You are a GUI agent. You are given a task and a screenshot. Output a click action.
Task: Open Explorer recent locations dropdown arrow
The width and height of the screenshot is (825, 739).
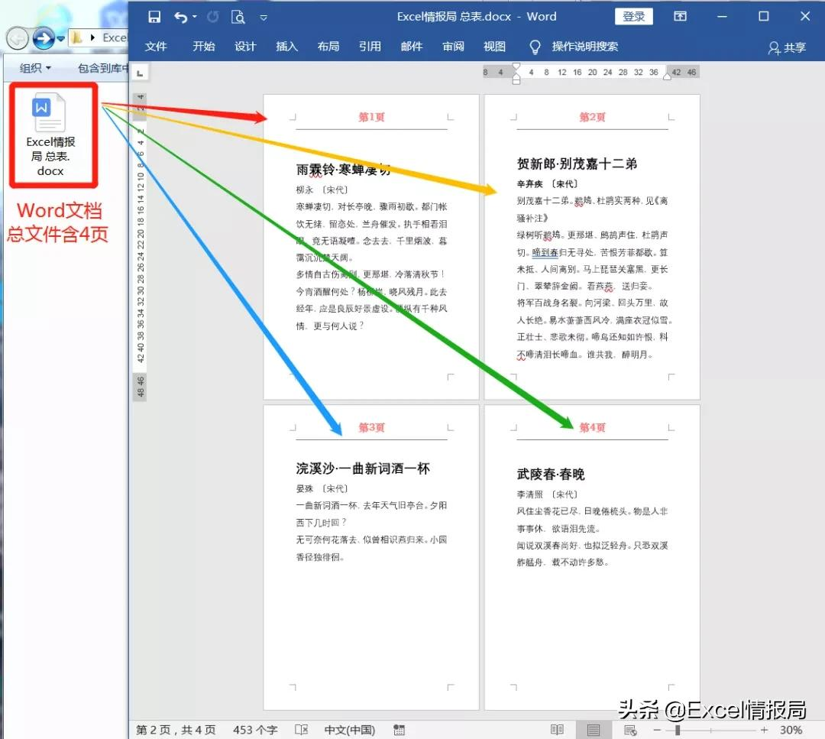pos(61,39)
